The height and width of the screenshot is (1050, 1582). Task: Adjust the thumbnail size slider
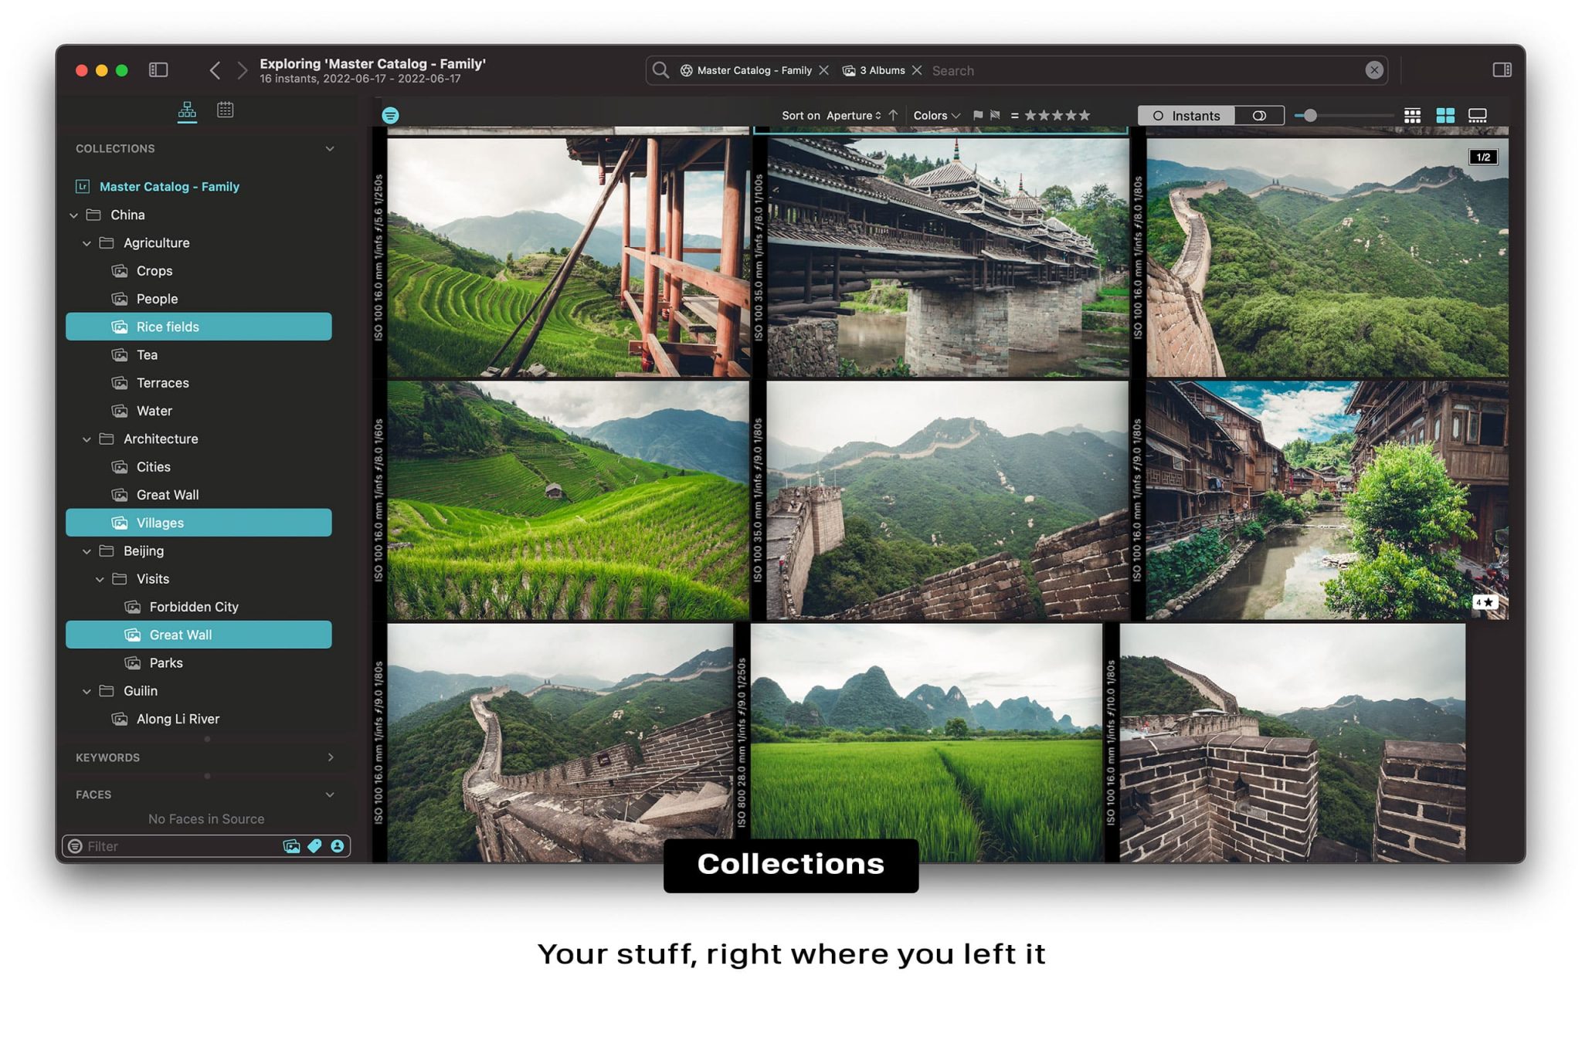click(1310, 116)
